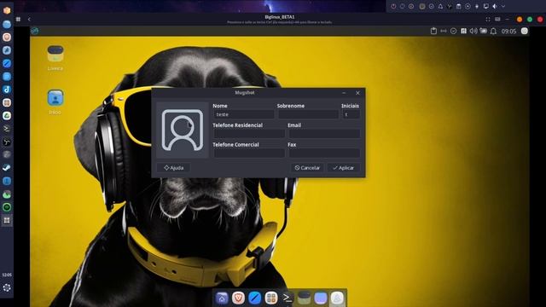Open the green ring app in left sidebar
This screenshot has height=307, width=546.
[7, 207]
